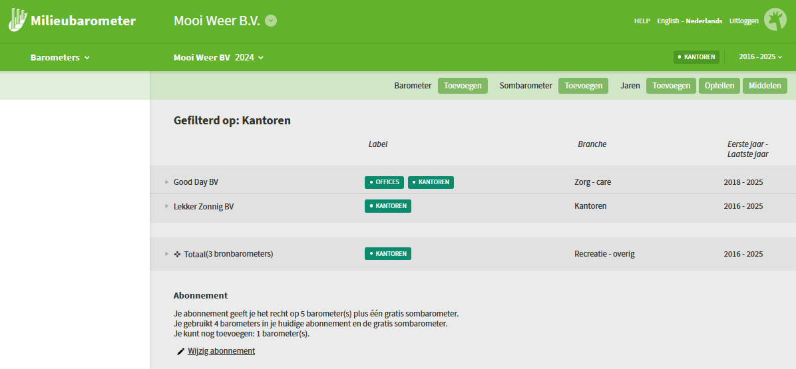Click the pencil icon by Wijzig abonnement

180,351
